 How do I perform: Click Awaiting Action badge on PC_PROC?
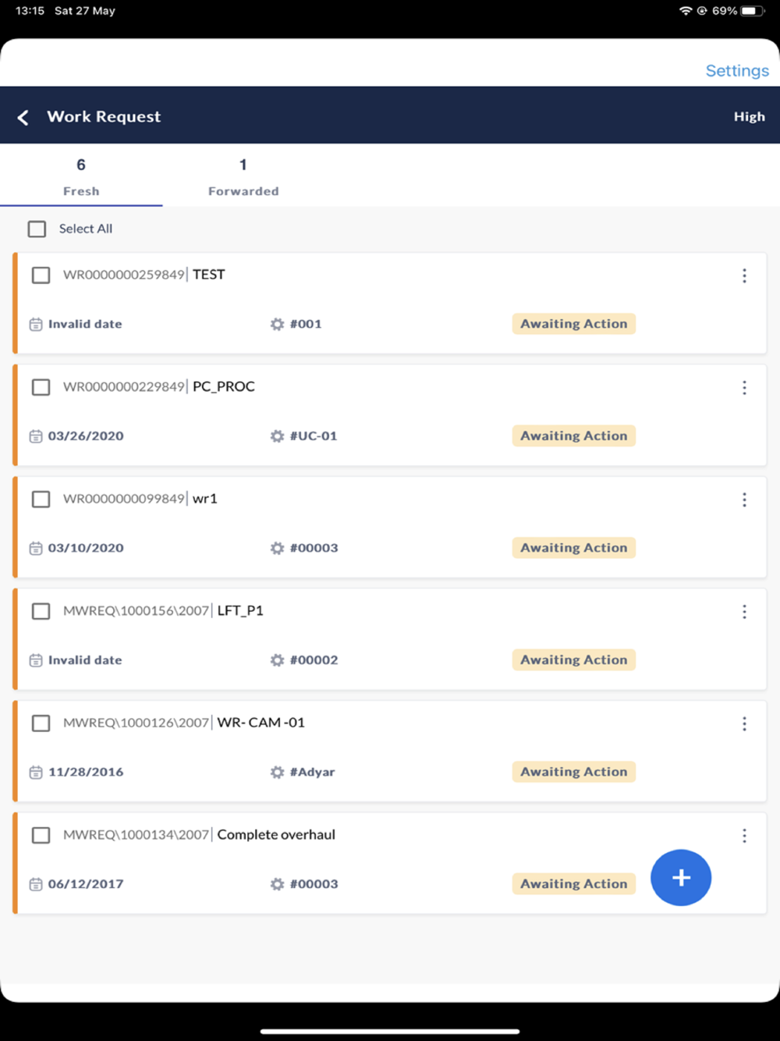point(574,436)
